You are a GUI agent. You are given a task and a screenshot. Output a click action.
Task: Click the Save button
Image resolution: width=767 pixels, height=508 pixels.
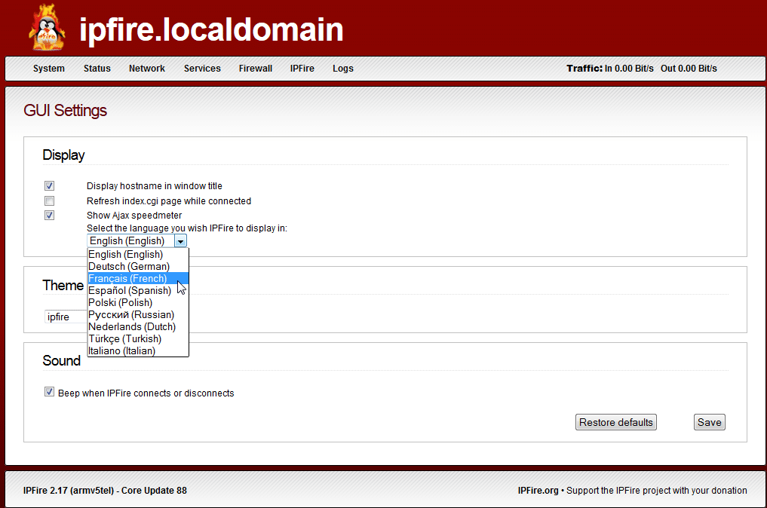coord(709,422)
